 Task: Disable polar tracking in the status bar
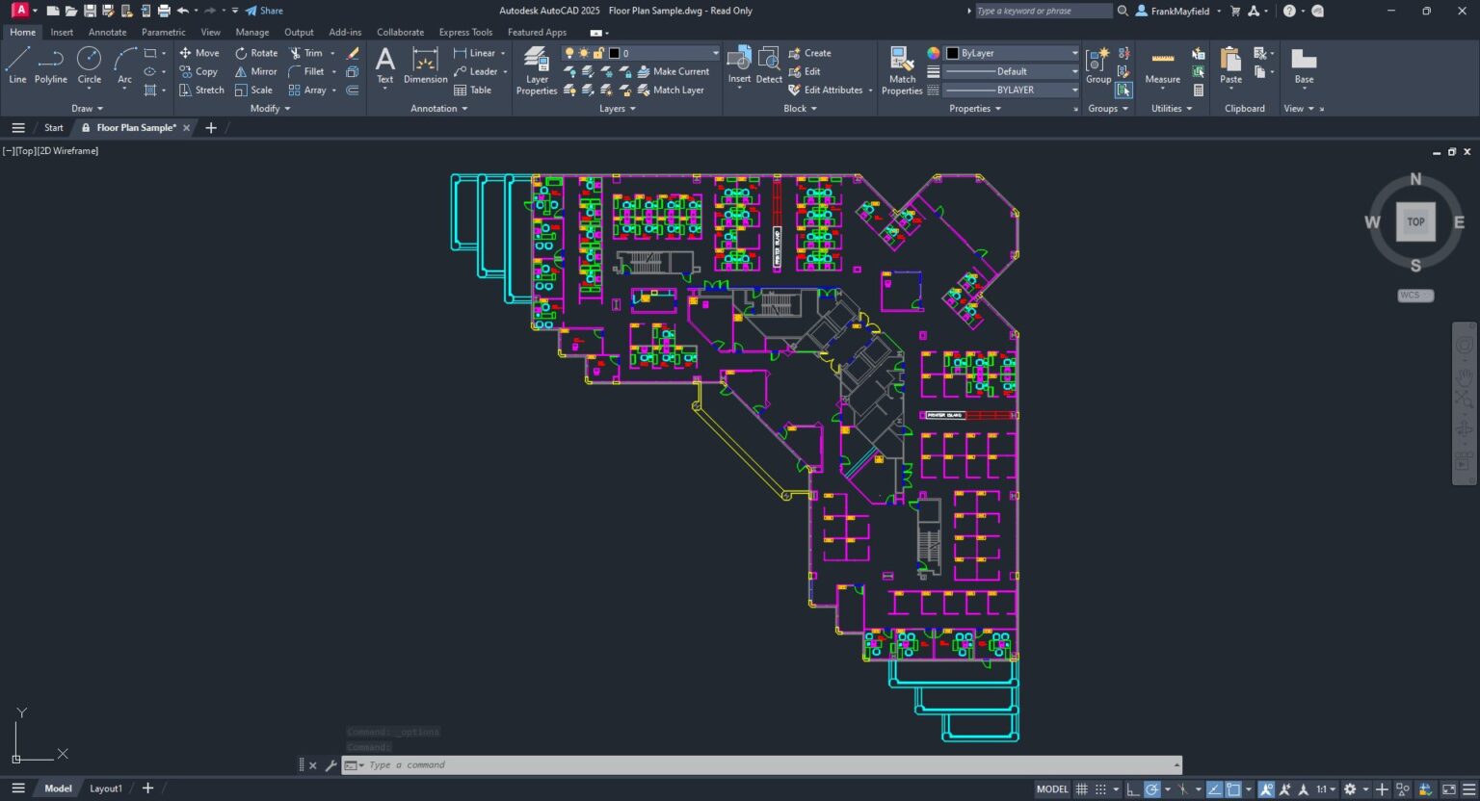(x=1152, y=788)
